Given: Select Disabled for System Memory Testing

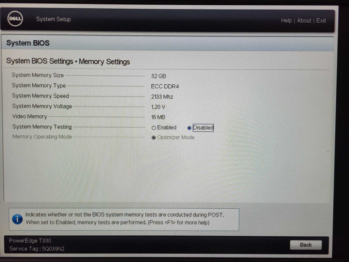Looking at the screenshot, I should coord(189,128).
